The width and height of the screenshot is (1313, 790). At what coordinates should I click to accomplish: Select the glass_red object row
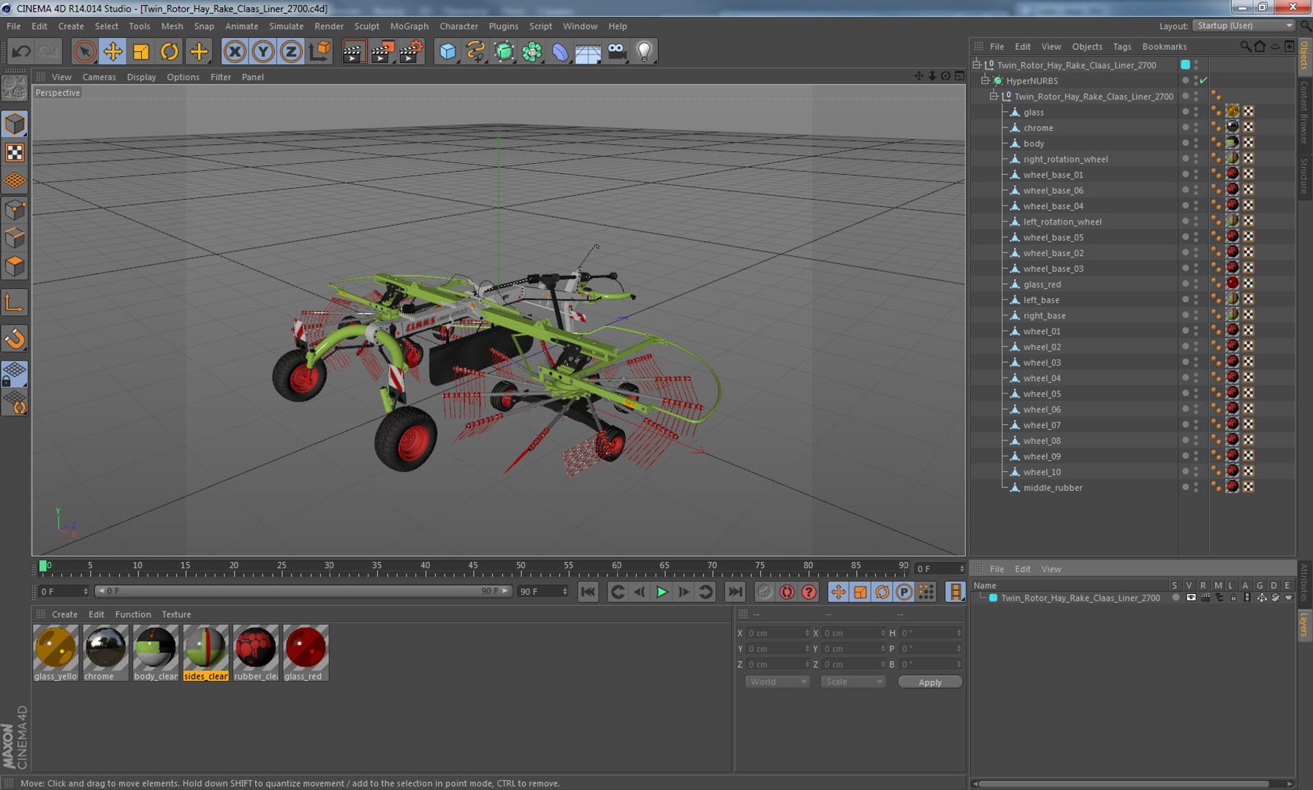coord(1042,284)
